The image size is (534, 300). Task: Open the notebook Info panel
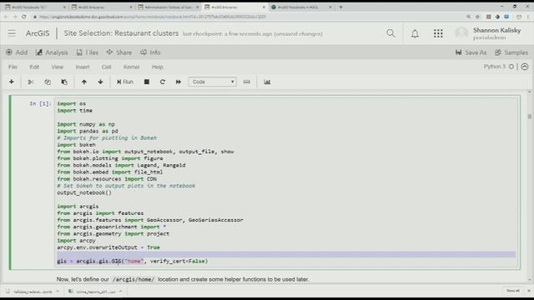pyautogui.click(x=150, y=52)
